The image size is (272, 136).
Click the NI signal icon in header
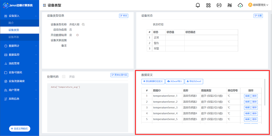click(x=229, y=5)
